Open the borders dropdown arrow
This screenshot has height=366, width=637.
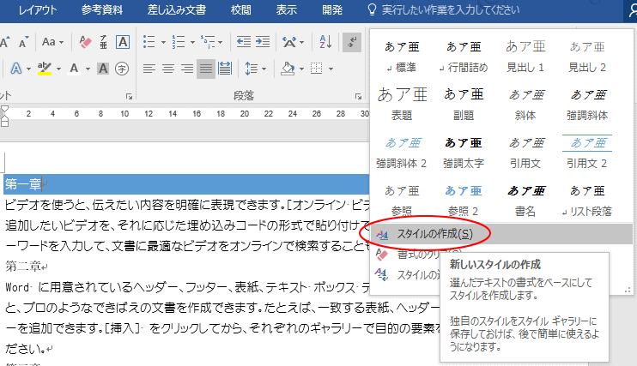[x=331, y=69]
